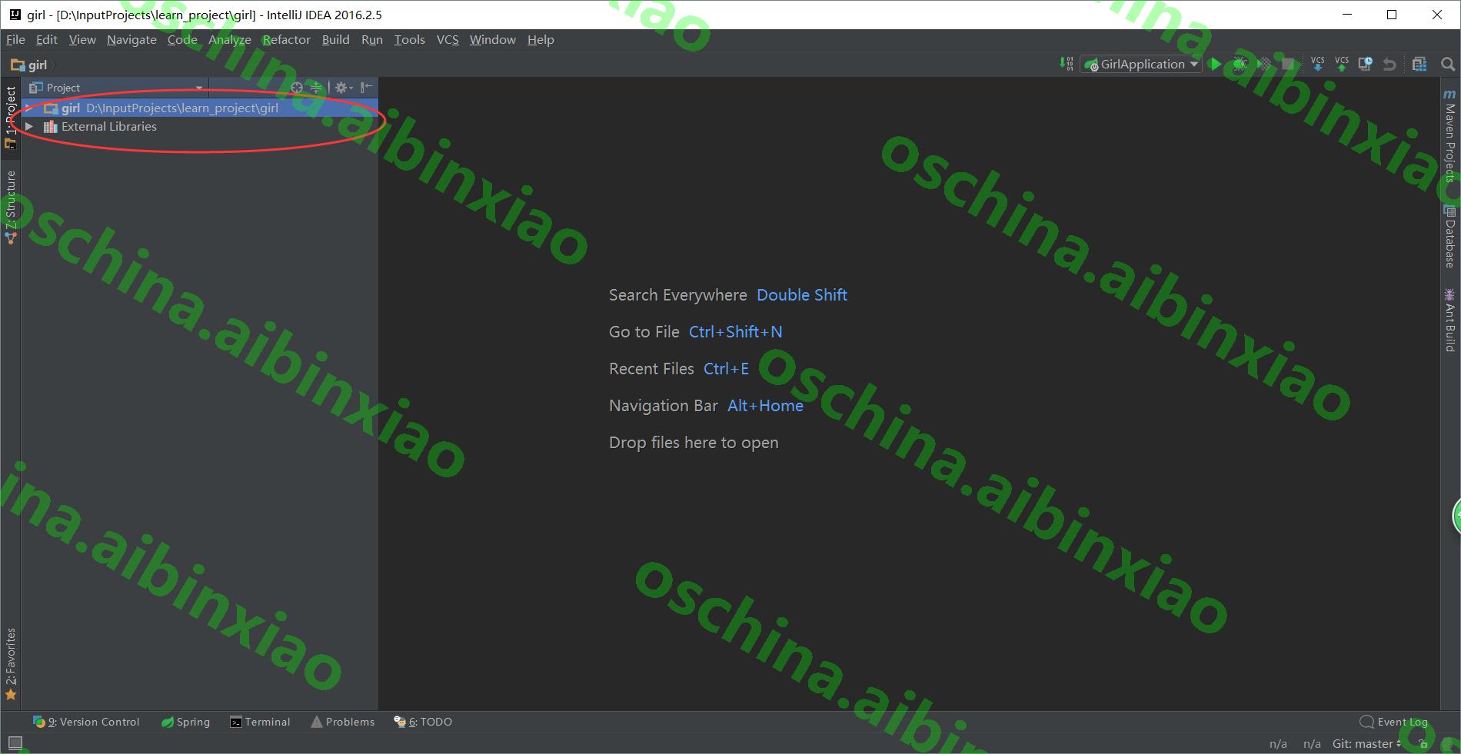Run GirlApplication with the green play icon
The image size is (1461, 754).
pos(1215,64)
